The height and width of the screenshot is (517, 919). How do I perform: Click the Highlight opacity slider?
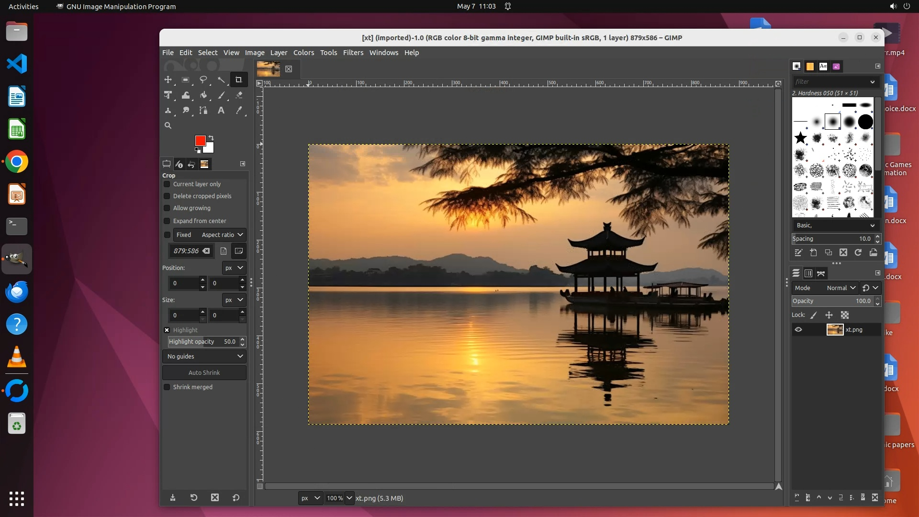tap(201, 342)
